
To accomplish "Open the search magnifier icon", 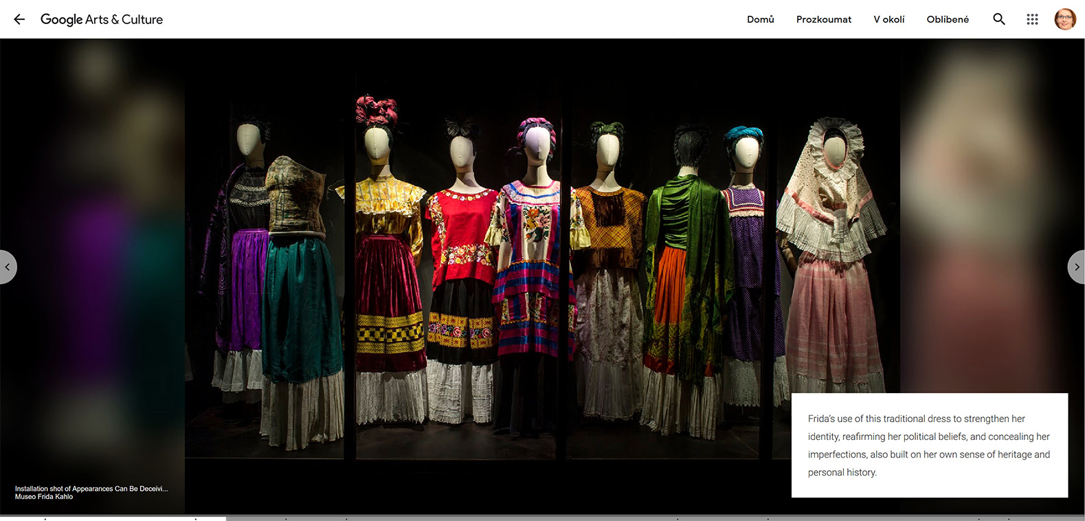I will click(999, 19).
